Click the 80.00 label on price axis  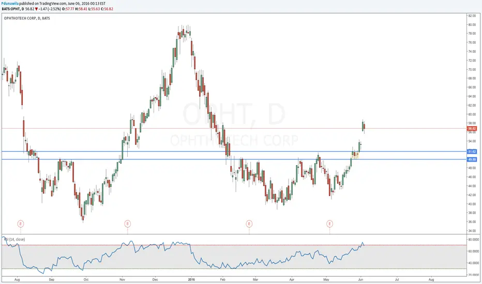(472, 25)
